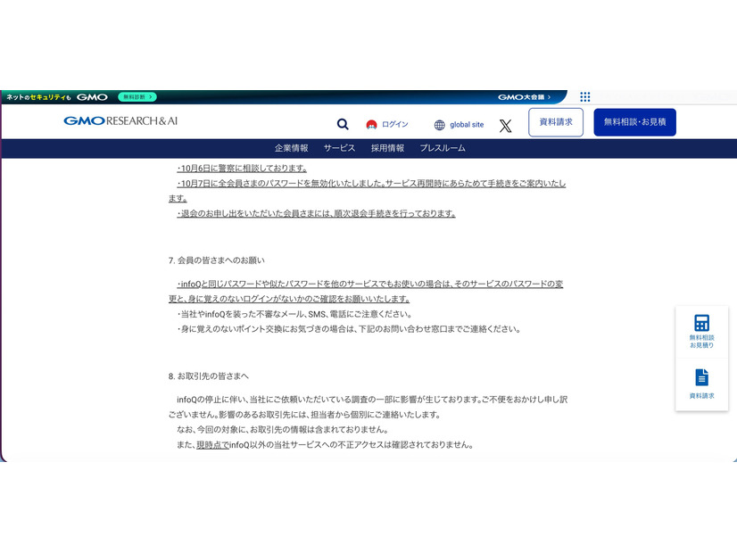Screen dimensions: 737x553
Task: Click the line '退会のお申し出をいただいた会員さまには'
Action: click(317, 213)
